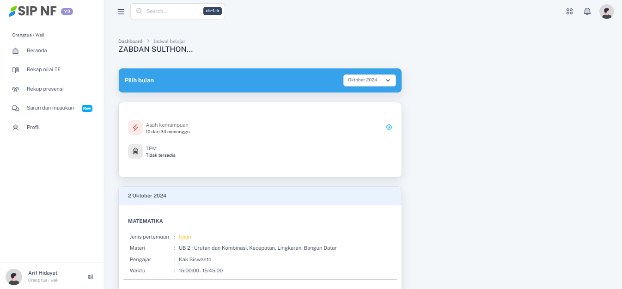Go to Beranda in sidebar
622x289 pixels.
(x=37, y=50)
